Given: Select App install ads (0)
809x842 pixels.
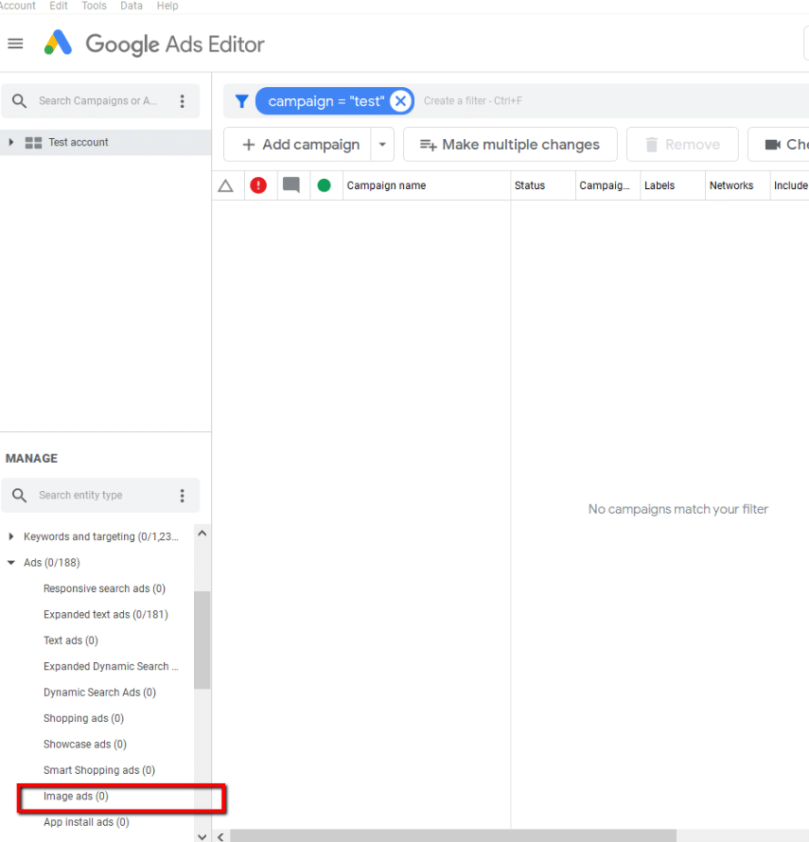Looking at the screenshot, I should pos(86,822).
